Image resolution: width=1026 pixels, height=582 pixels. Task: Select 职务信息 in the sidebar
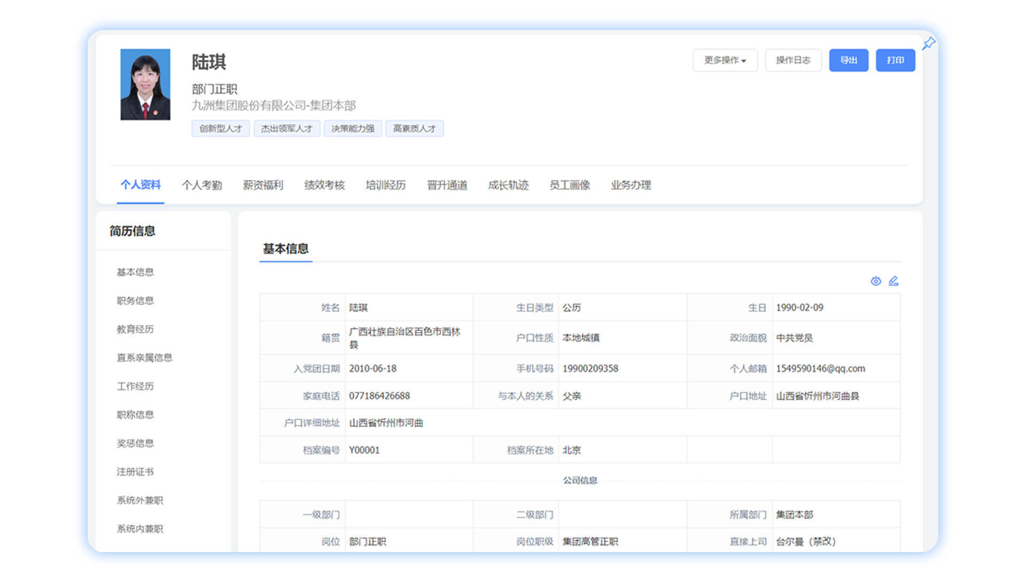tap(135, 301)
